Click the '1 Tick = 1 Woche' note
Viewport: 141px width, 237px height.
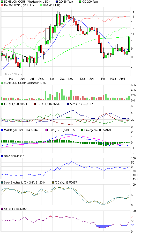12,74
